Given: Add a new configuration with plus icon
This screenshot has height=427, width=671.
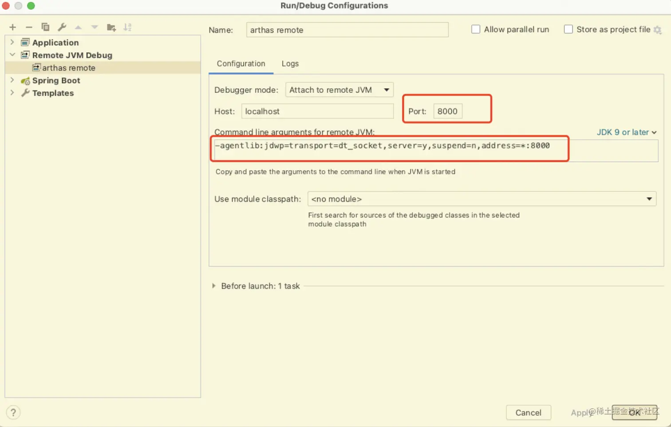Looking at the screenshot, I should [x=12, y=27].
